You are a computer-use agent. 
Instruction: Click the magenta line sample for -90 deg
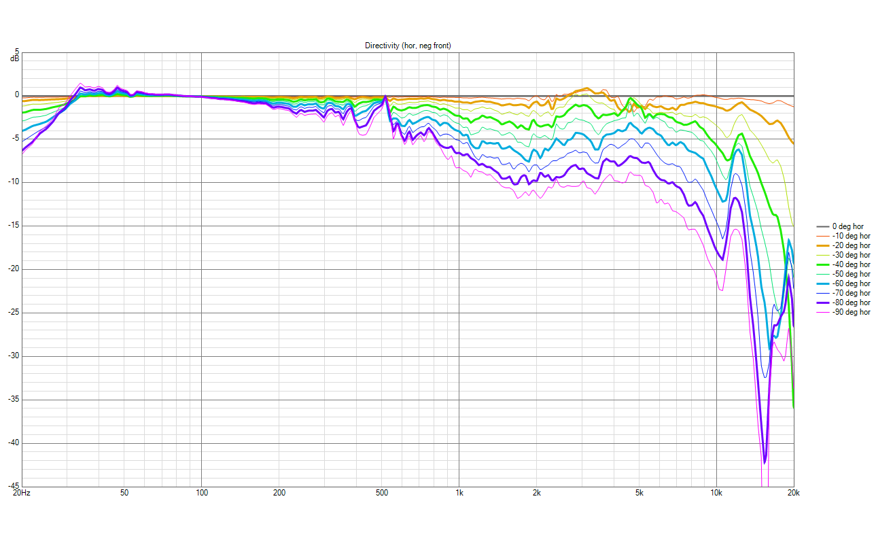coord(822,312)
